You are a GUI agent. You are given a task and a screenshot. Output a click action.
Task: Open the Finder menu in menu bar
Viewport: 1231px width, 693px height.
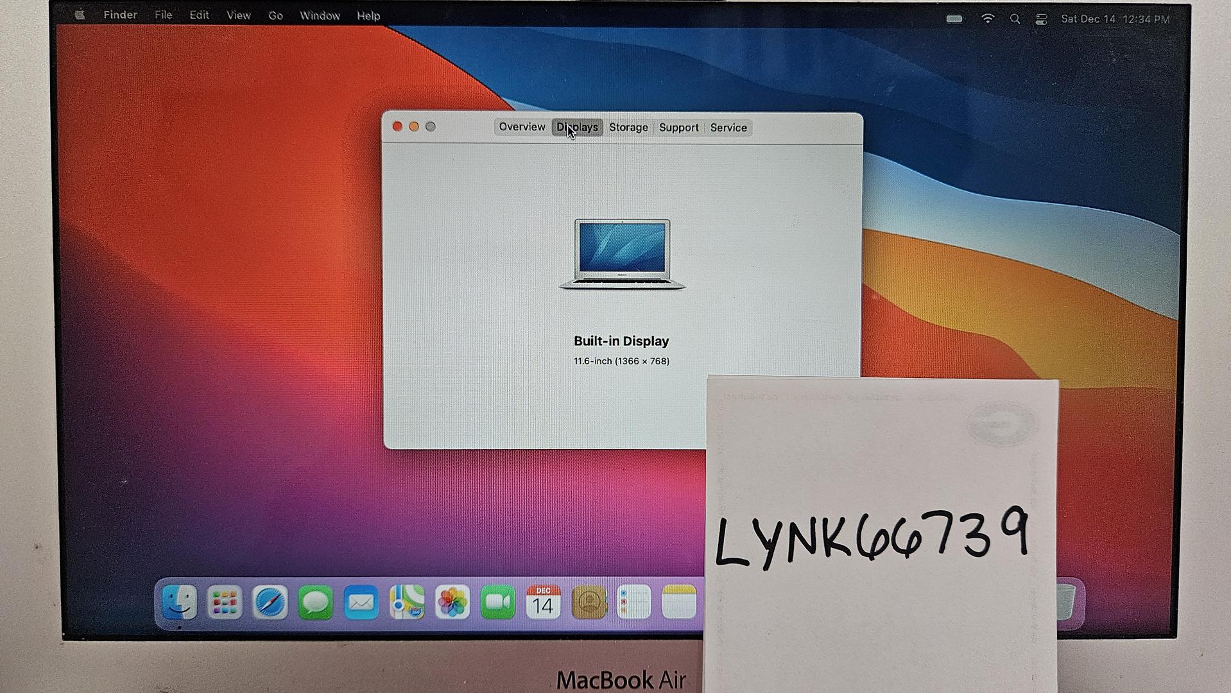point(120,15)
